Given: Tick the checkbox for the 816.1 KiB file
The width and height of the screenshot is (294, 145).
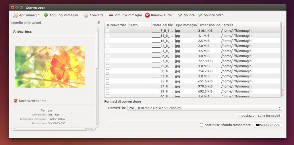Looking at the screenshot, I should click(107, 30).
